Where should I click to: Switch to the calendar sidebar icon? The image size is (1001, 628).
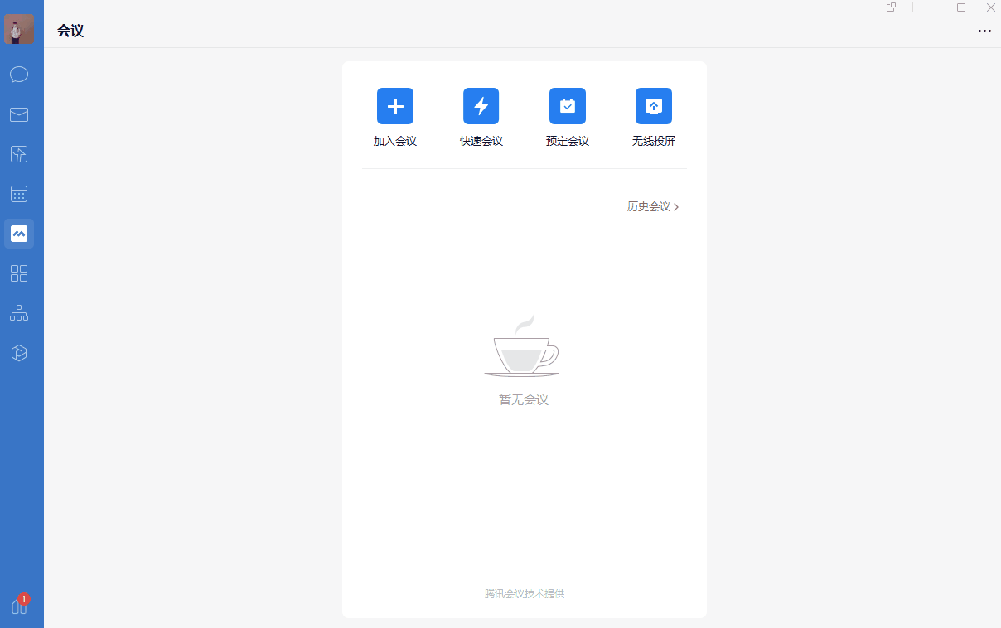[x=19, y=194]
